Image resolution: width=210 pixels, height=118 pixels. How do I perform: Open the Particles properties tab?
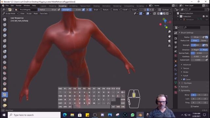tap(176, 70)
